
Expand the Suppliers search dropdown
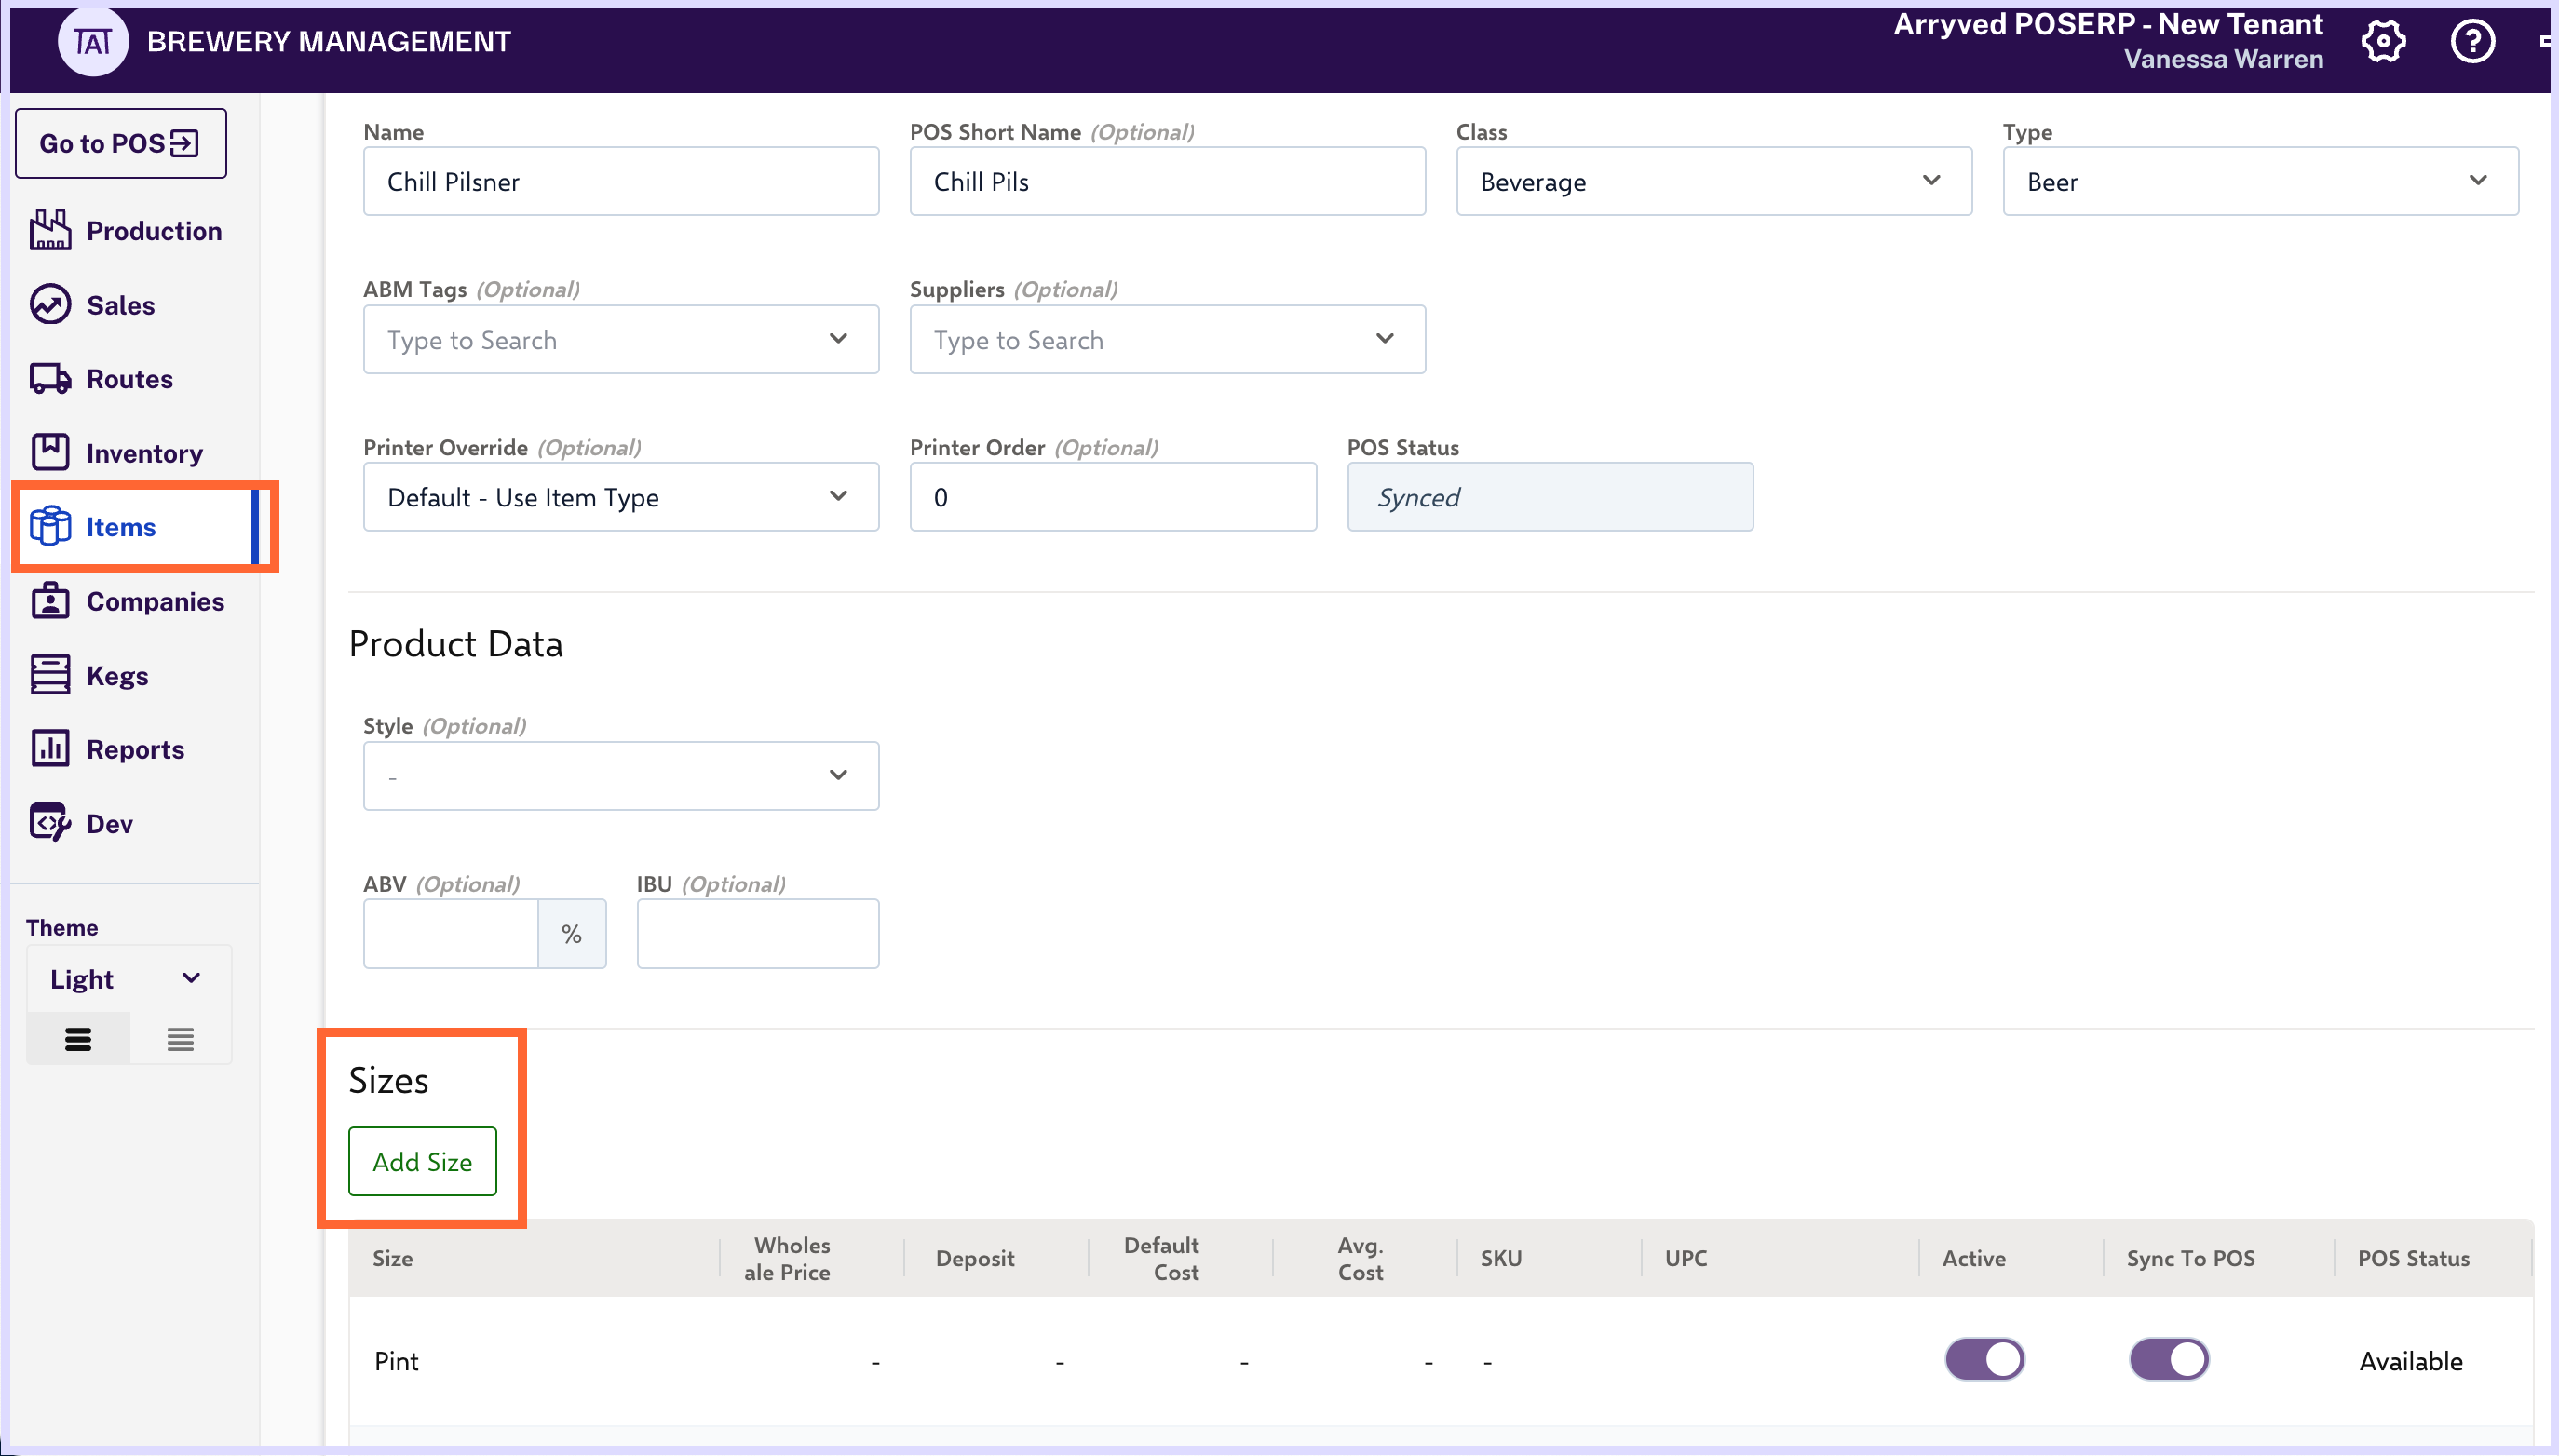1167,339
